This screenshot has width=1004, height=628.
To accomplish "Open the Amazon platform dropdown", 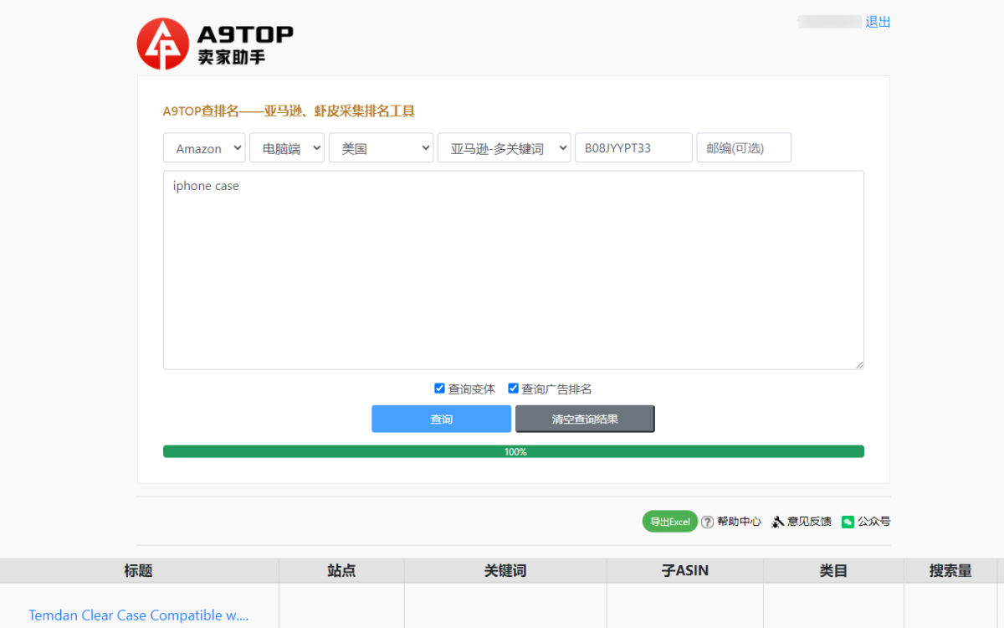I will pyautogui.click(x=204, y=148).
